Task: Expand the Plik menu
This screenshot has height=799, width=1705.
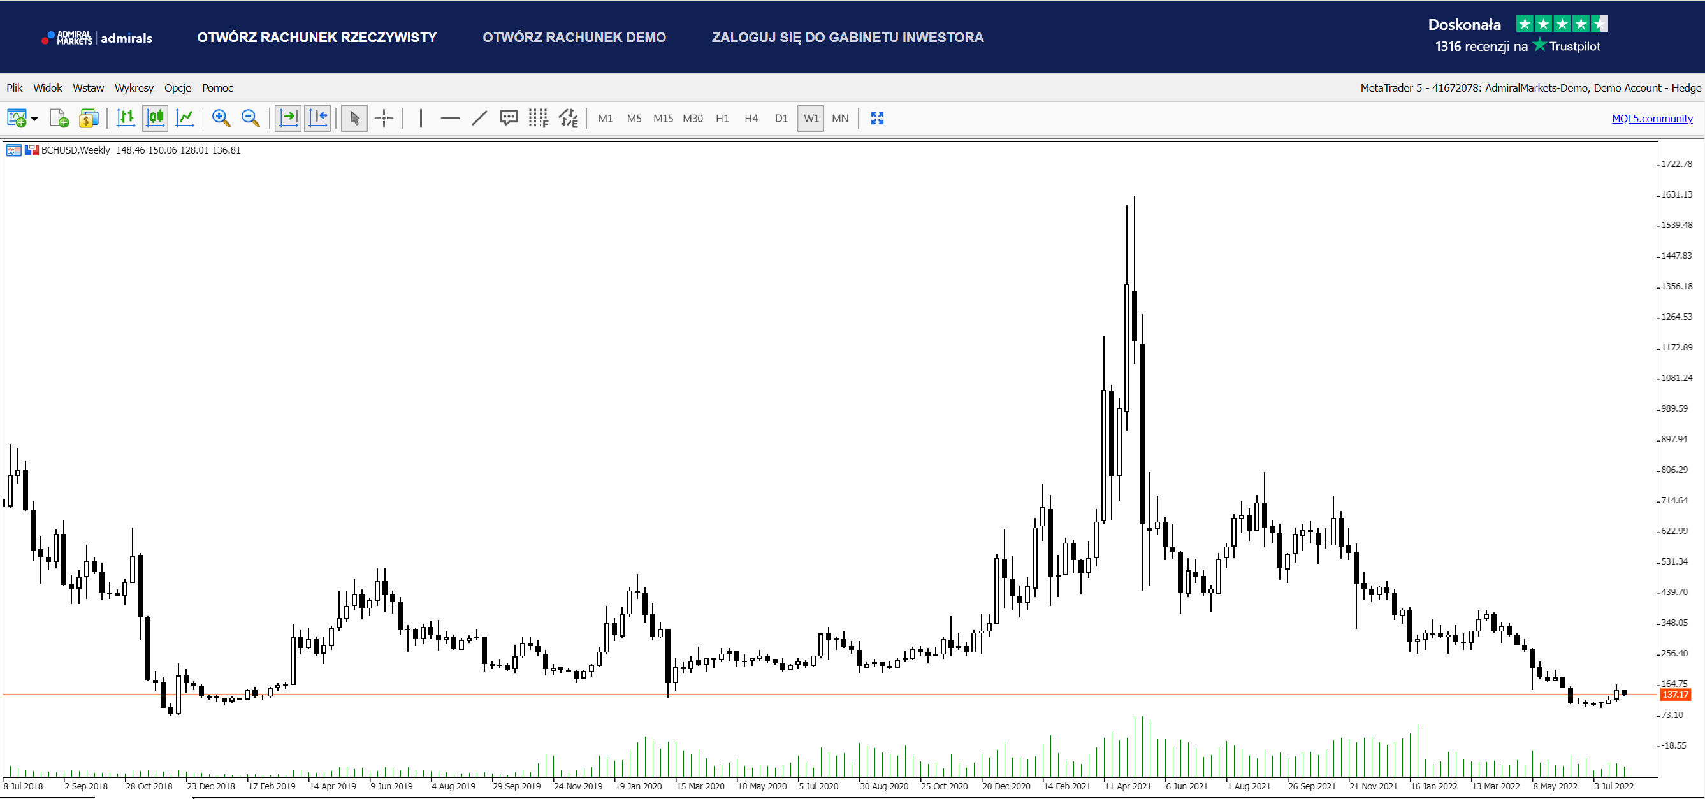Action: tap(14, 88)
